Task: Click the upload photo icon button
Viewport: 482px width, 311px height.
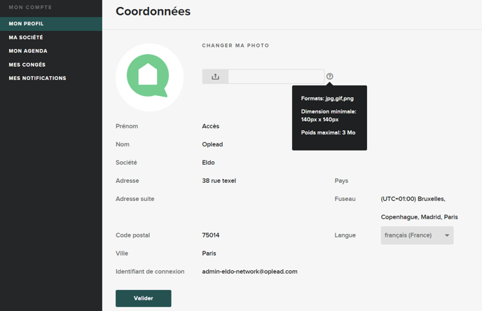Action: pos(215,76)
